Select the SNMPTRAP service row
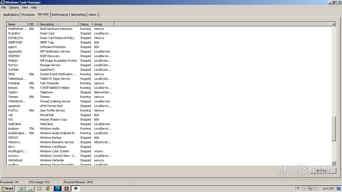 (x=60, y=42)
